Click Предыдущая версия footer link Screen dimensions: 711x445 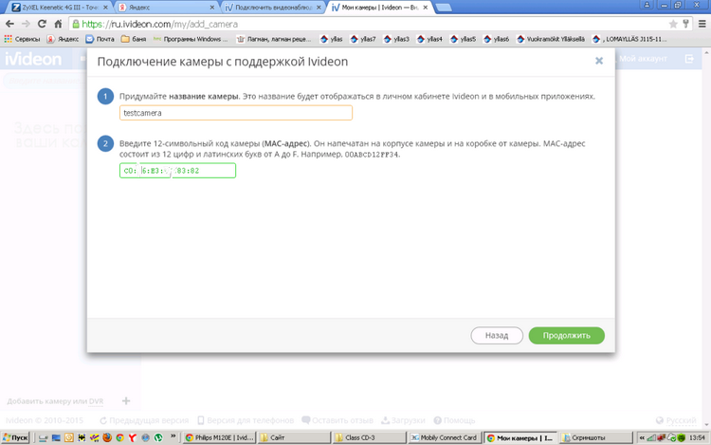[x=144, y=420]
